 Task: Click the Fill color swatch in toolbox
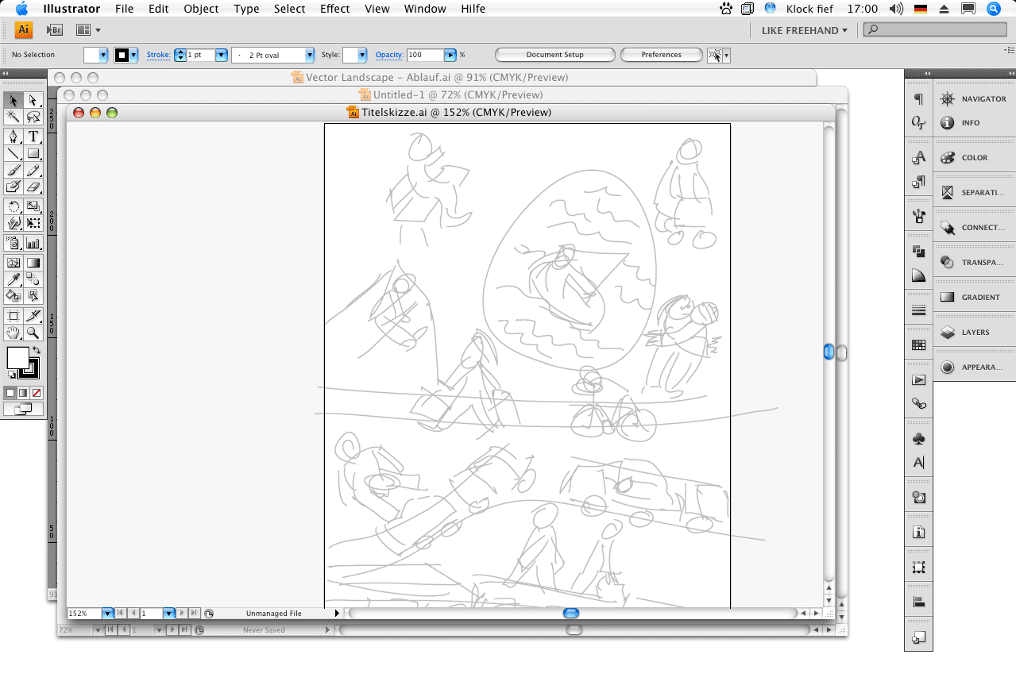pos(17,357)
